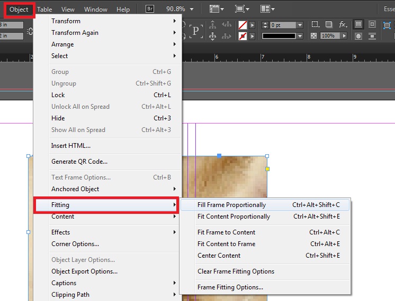Open the Fitting submenu
The width and height of the screenshot is (395, 301).
[106, 205]
